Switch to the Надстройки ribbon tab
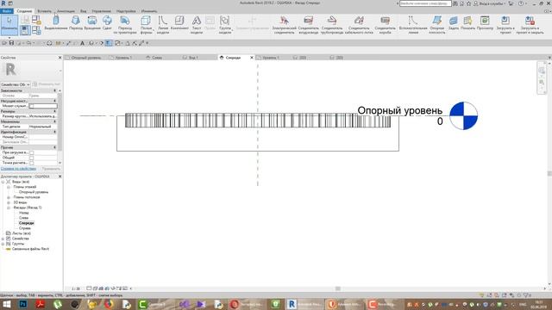 (126, 11)
